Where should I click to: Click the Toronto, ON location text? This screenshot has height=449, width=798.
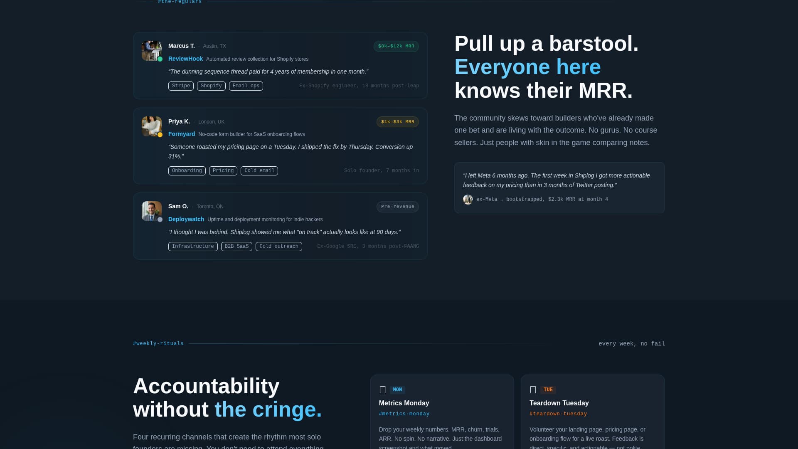[210, 207]
